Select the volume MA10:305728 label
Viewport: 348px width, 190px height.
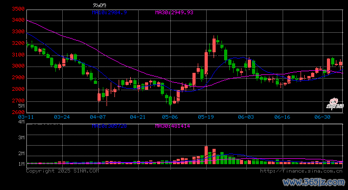coord(110,126)
